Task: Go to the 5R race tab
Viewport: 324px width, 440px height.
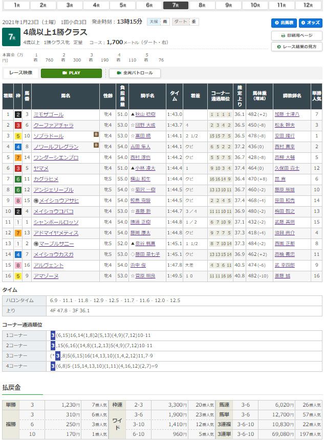Action: [x=122, y=5]
